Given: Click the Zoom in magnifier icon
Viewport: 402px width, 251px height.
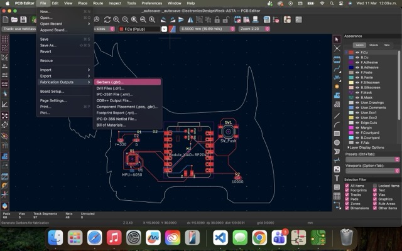Looking at the screenshot, I should pyautogui.click(x=116, y=19).
